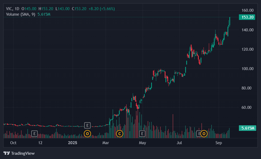Click the E earnings marker above Oct–12 axis
This screenshot has width=261, height=159.
(x=35, y=134)
